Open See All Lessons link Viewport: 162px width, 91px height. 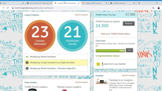pos(82,15)
